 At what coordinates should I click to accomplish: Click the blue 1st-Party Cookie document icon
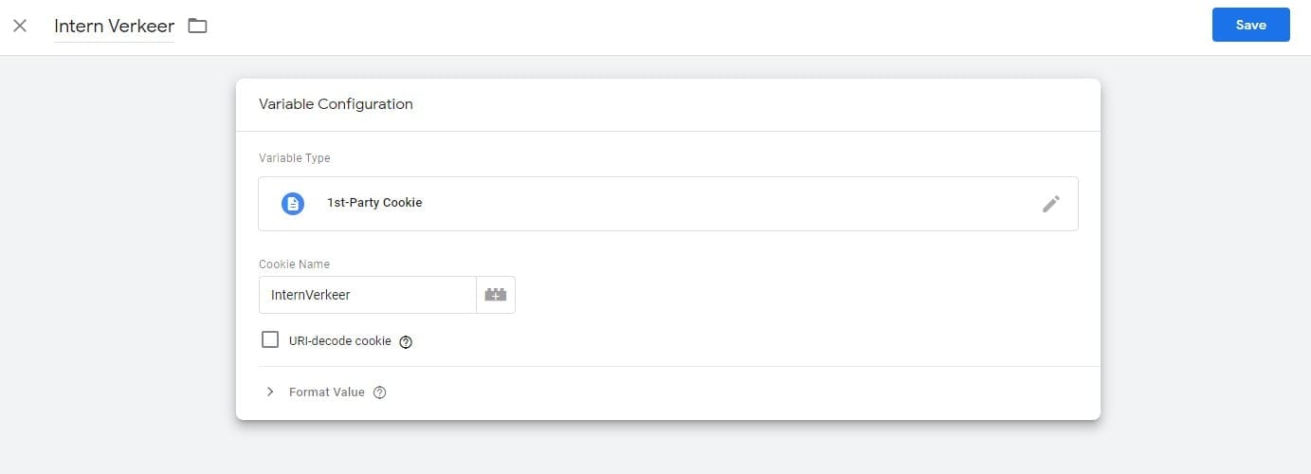[x=293, y=203]
